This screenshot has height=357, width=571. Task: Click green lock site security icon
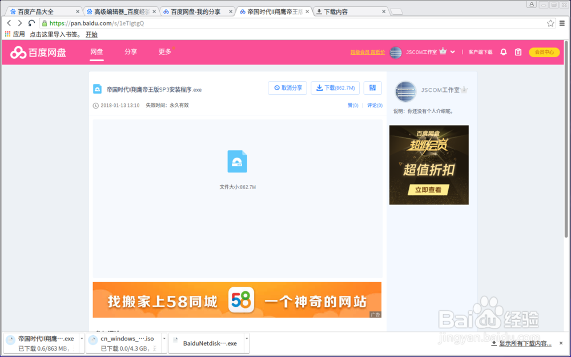pos(45,23)
